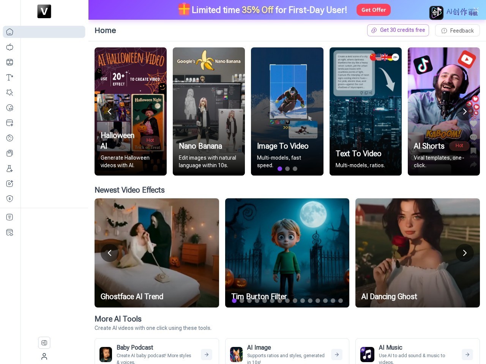Select the purple active dot in Newest Video Effects

[x=234, y=301]
